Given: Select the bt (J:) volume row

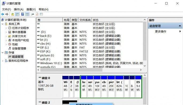Looking at the screenshot, I should click(x=90, y=40).
